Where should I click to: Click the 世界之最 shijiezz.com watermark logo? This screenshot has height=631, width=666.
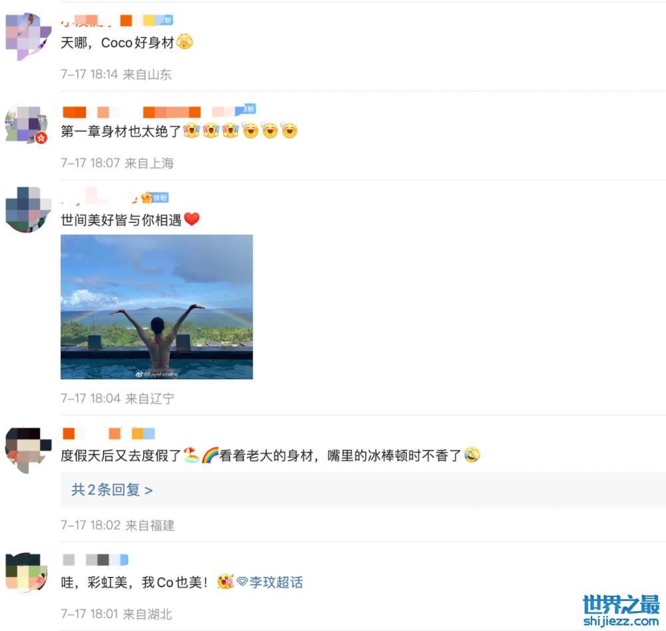click(621, 610)
